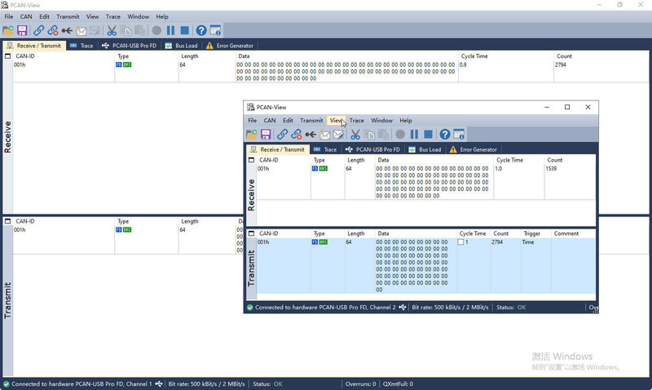Click Connect link icon in background window toolbar
Screen dimensions: 652x390
pos(38,30)
